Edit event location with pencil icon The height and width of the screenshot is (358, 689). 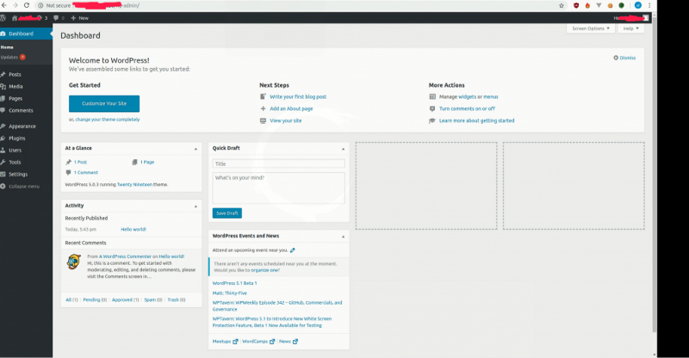click(x=293, y=250)
